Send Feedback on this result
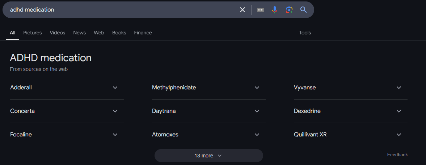 (x=397, y=155)
